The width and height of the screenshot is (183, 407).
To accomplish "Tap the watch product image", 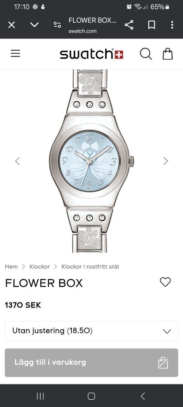I will click(x=91, y=161).
